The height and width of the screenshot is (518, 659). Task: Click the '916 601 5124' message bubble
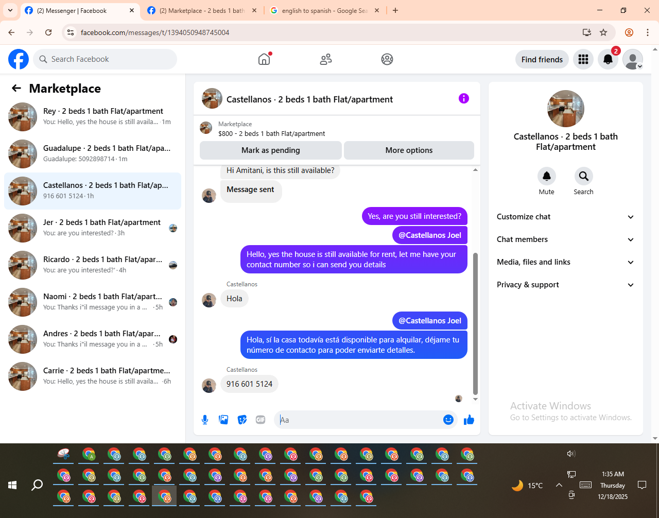(x=249, y=384)
